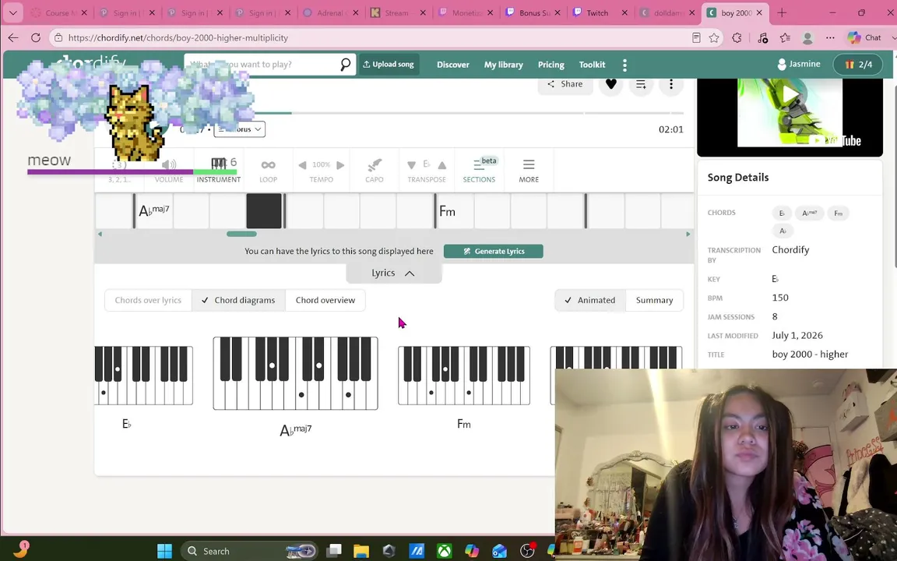Viewport: 897px width, 561px height.
Task: Open Windows Start menu
Action: click(164, 551)
